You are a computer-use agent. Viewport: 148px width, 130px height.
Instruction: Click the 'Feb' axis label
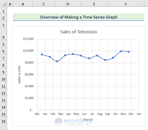[53, 114]
